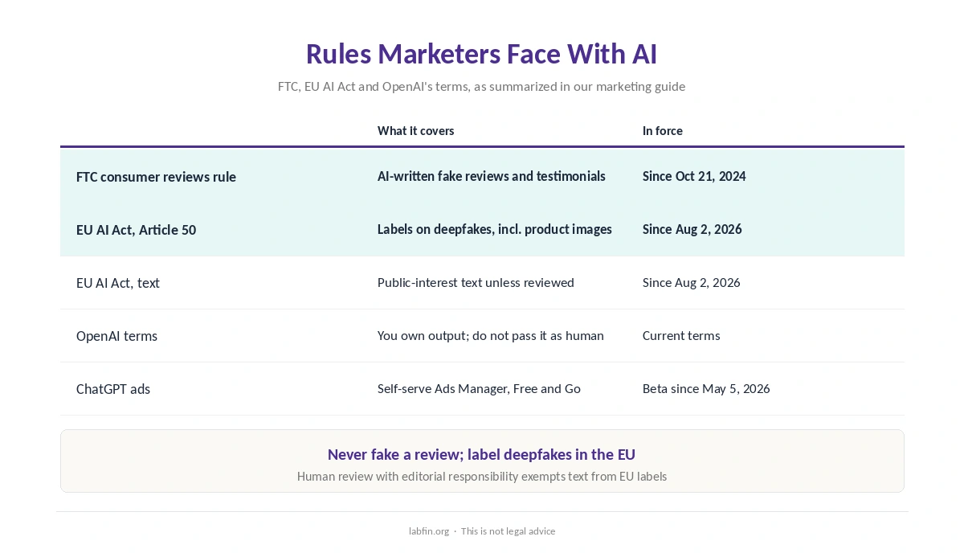Click 'You own output; do not pass it as human'

tap(491, 335)
